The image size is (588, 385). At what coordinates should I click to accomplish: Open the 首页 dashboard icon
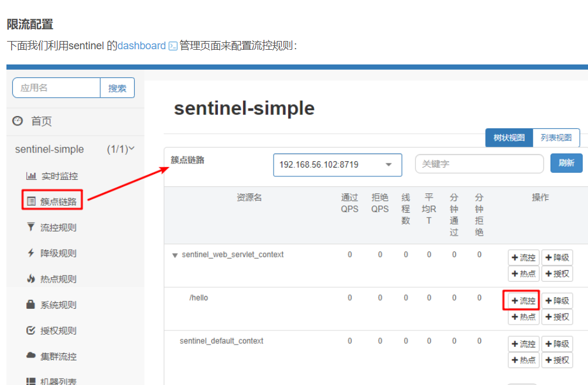pos(18,121)
